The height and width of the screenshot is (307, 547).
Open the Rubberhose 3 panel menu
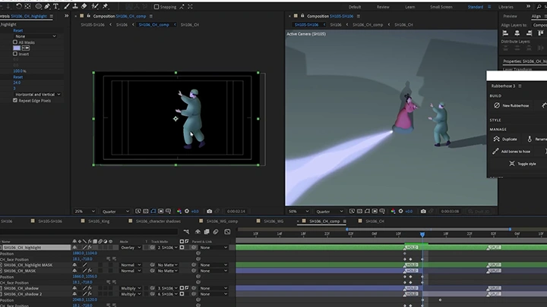coord(520,86)
